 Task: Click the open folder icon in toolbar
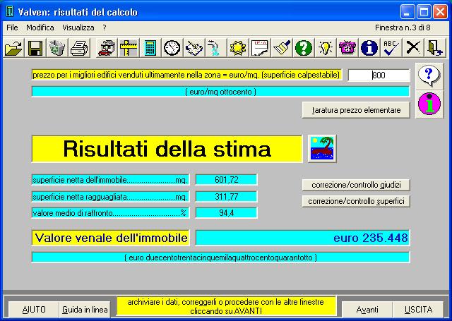pos(13,48)
